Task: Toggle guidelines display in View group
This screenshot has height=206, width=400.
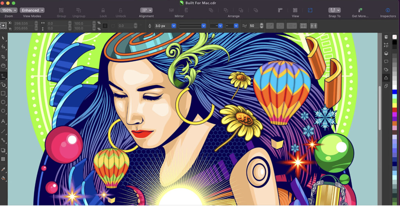Action: (310, 10)
